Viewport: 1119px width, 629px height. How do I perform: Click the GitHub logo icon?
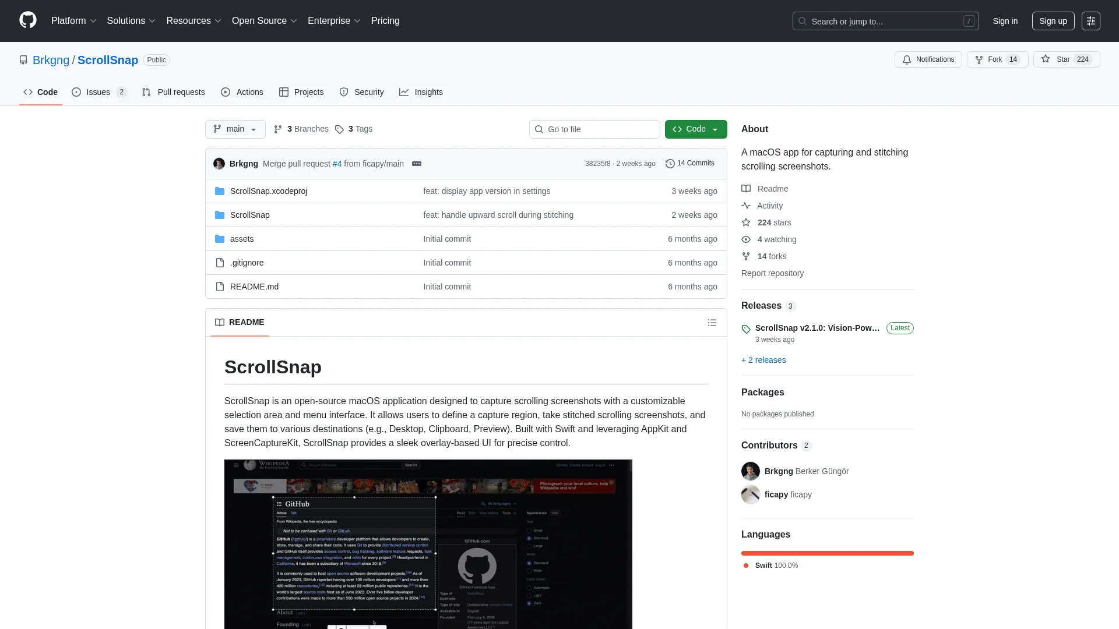[x=27, y=20]
